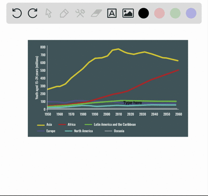208x196 pixels.
Task: Click the Oceania legend label
Action: tap(119, 131)
